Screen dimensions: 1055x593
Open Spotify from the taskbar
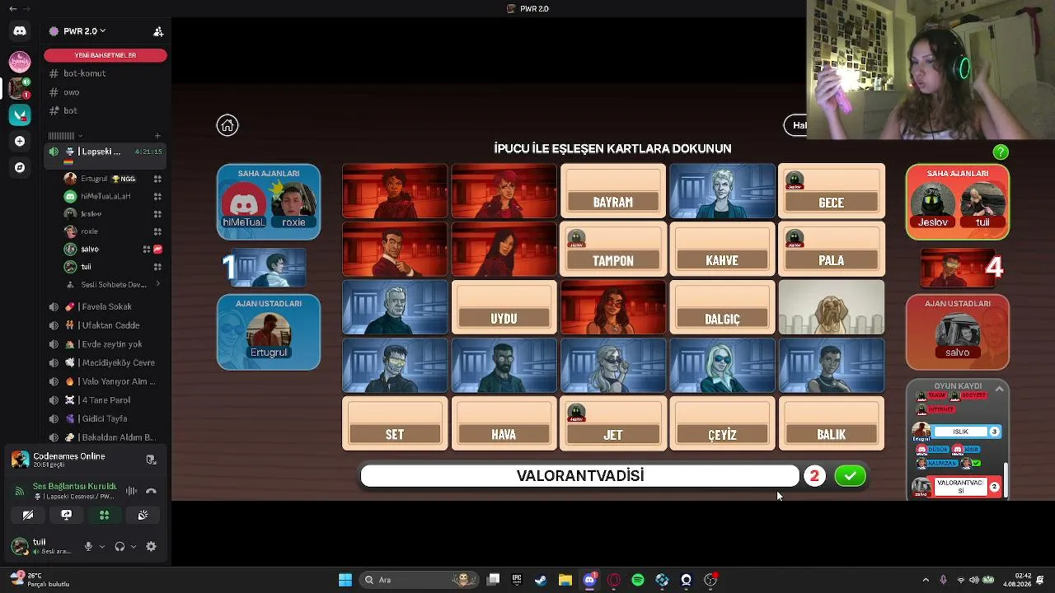pos(638,580)
